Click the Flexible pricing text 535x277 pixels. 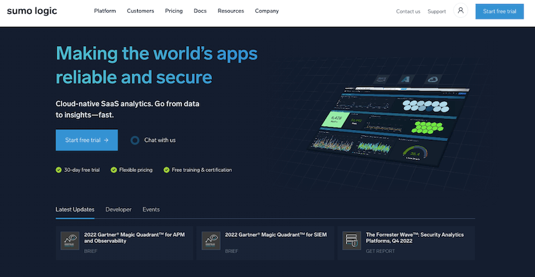[x=136, y=170]
